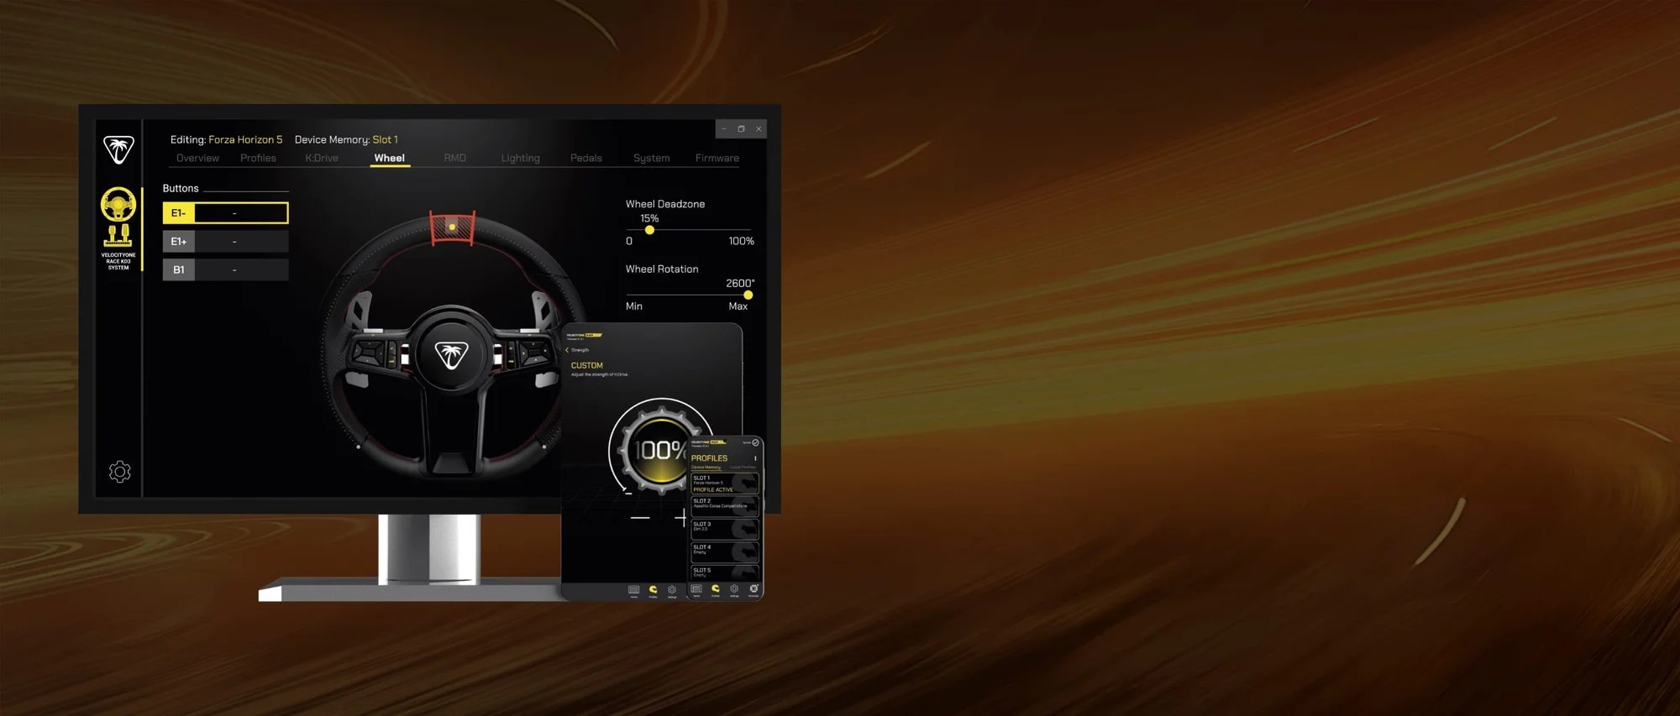Go back using the Strength chevron

point(567,350)
